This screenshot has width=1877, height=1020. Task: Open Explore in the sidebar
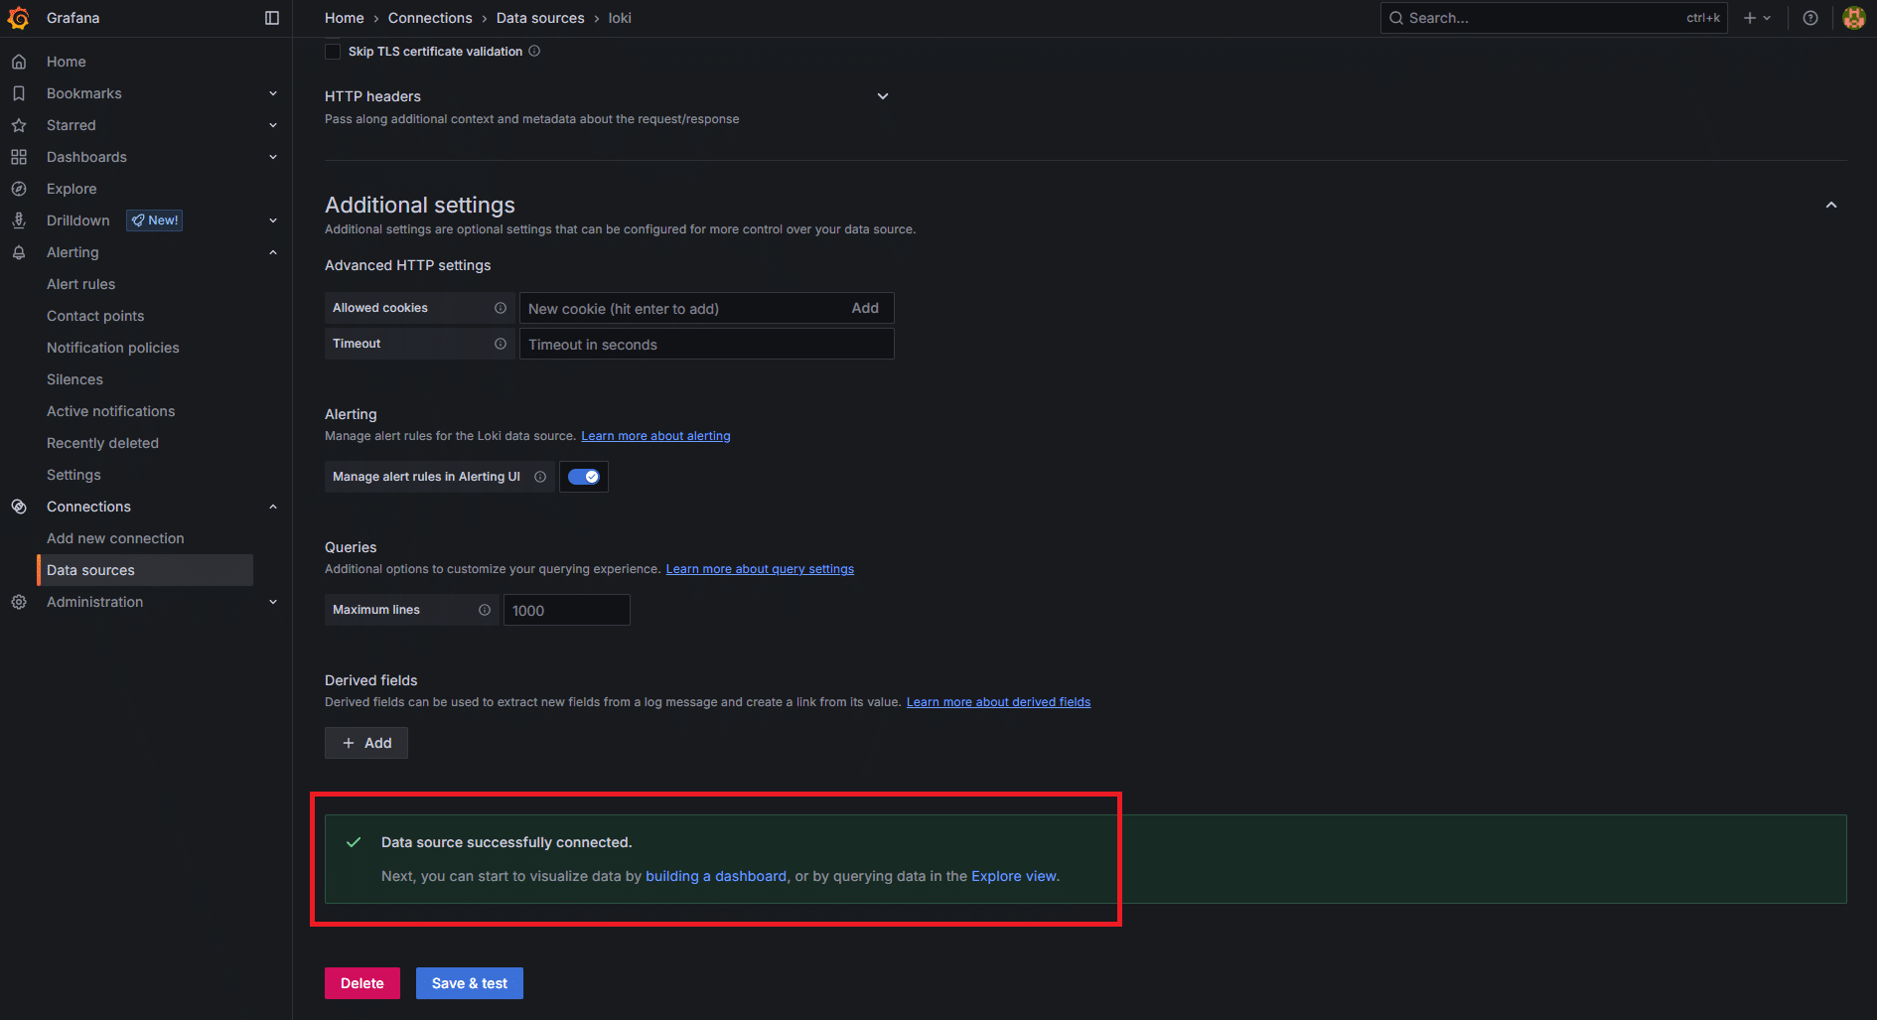coord(72,189)
